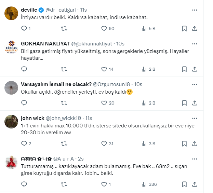This screenshot has width=213, height=193.
Task: Open more menu for john wick's tweet
Action: [x=195, y=118]
